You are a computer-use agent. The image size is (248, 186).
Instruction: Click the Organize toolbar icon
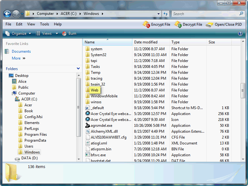click(7, 33)
